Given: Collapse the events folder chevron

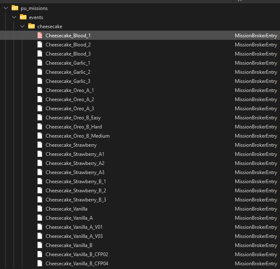Looking at the screenshot, I should [x=14, y=17].
